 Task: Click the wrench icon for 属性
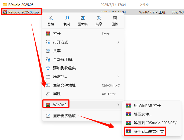coord(48,94)
